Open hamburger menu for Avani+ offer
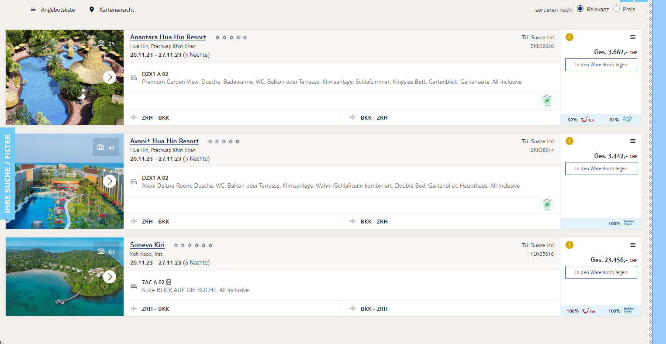Screen dimensions: 666x344 tap(633, 141)
